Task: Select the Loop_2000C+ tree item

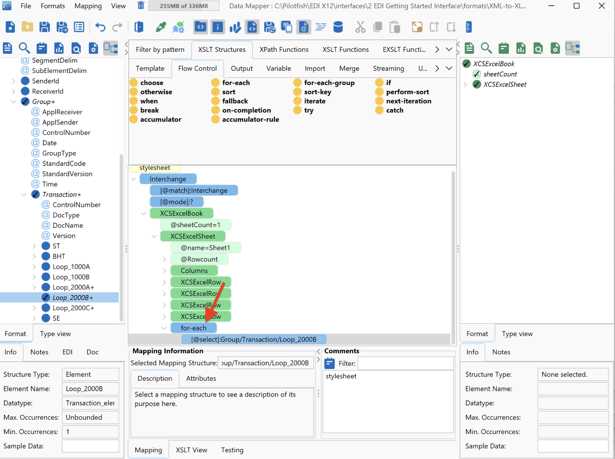Action: pos(73,308)
